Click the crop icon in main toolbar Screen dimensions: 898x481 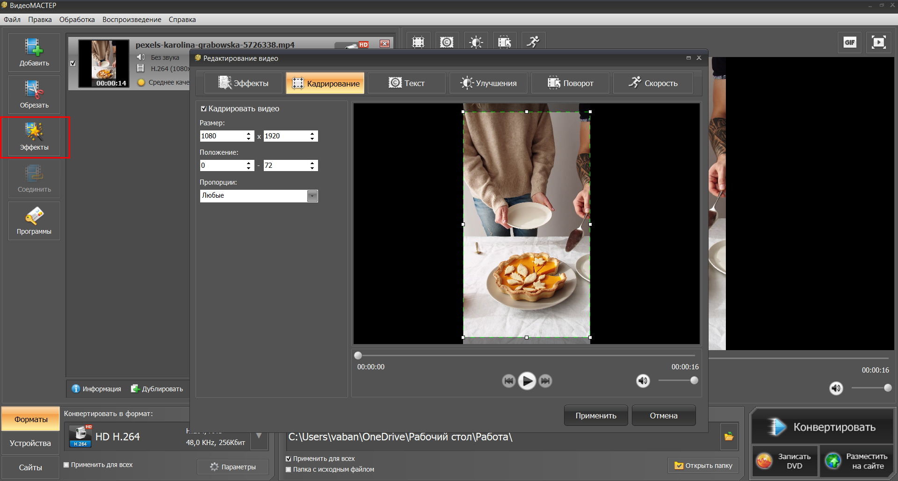click(418, 42)
